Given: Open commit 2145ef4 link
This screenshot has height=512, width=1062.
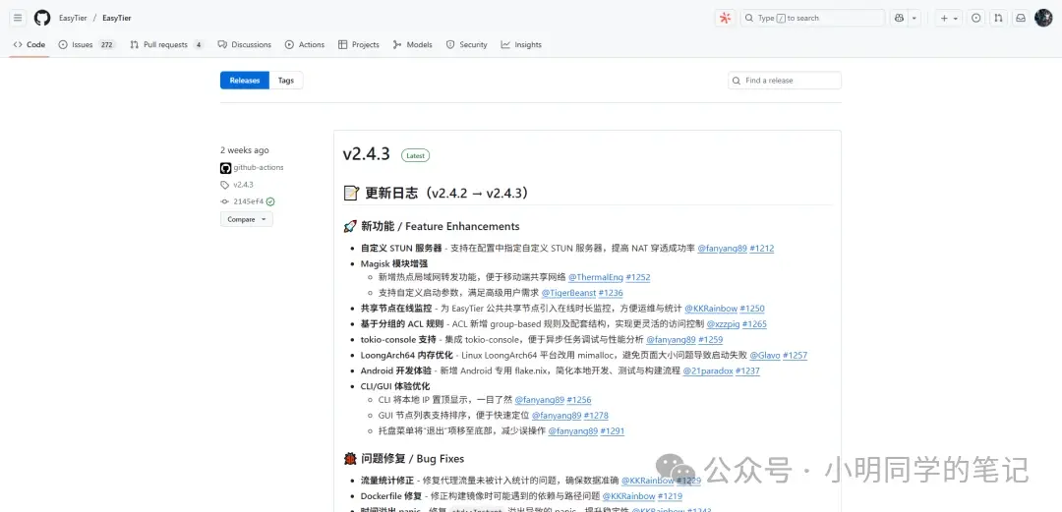Looking at the screenshot, I should tap(248, 201).
